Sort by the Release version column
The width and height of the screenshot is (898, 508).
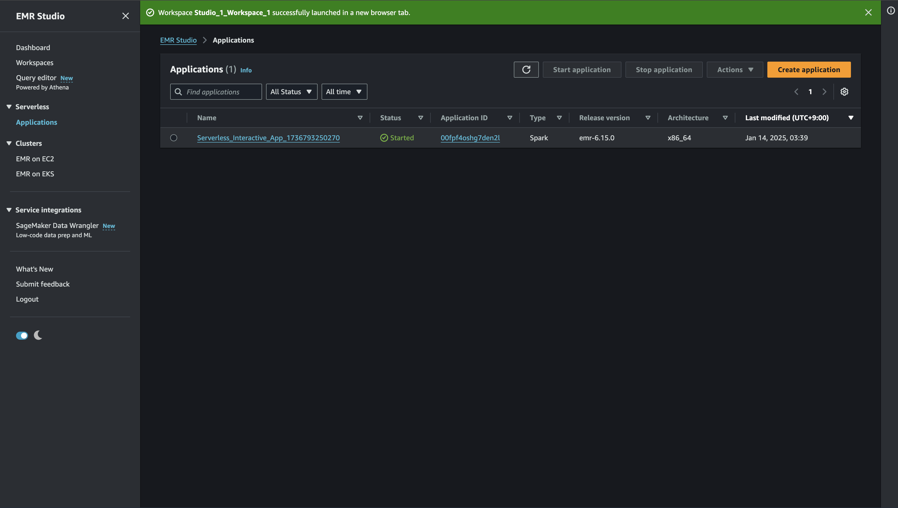click(648, 118)
